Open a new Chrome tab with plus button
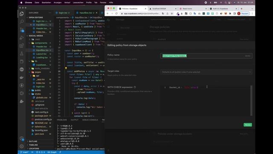 tap(241, 9)
